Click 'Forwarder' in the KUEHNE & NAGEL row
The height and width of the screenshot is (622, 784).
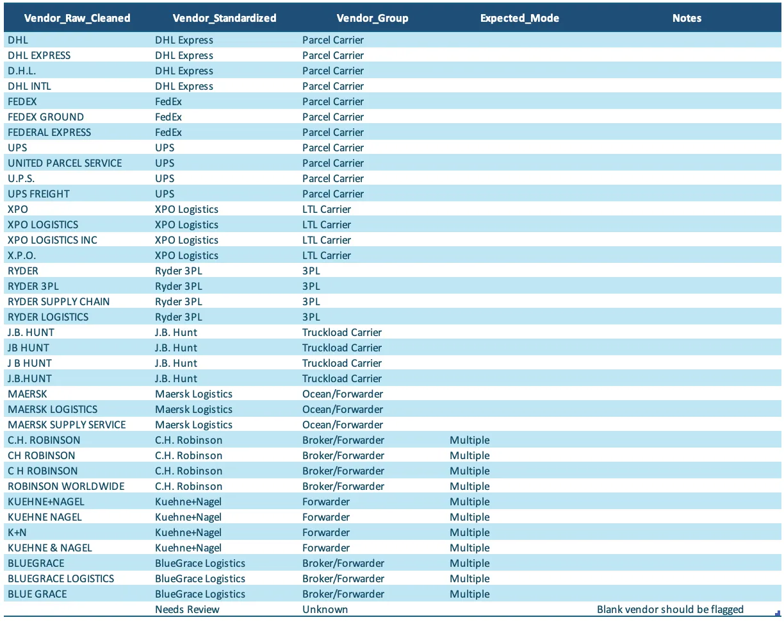[326, 548]
